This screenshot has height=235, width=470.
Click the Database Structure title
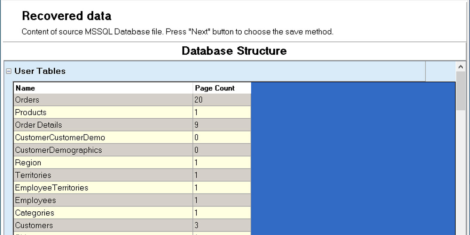click(x=234, y=51)
